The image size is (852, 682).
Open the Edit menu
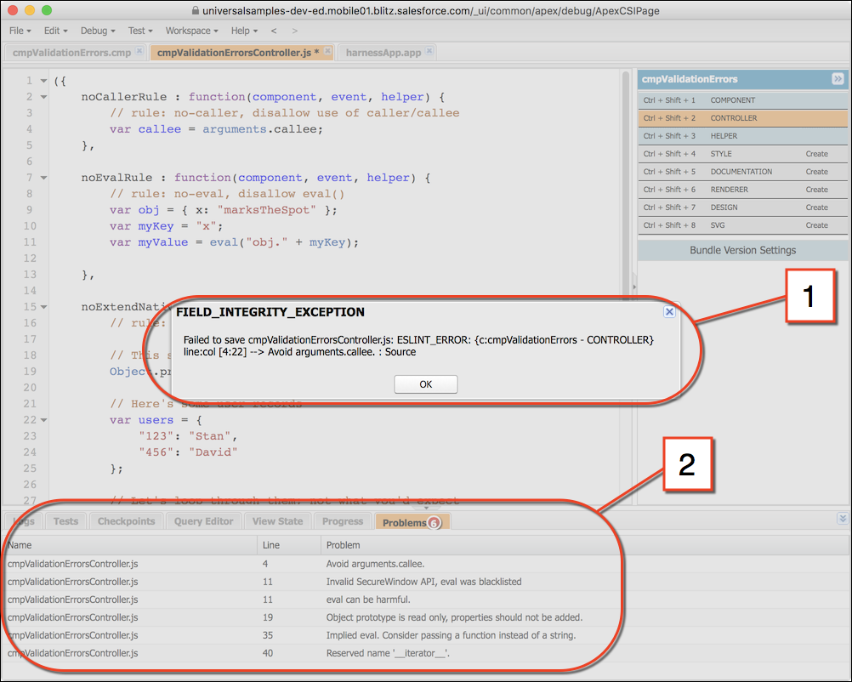pos(55,31)
